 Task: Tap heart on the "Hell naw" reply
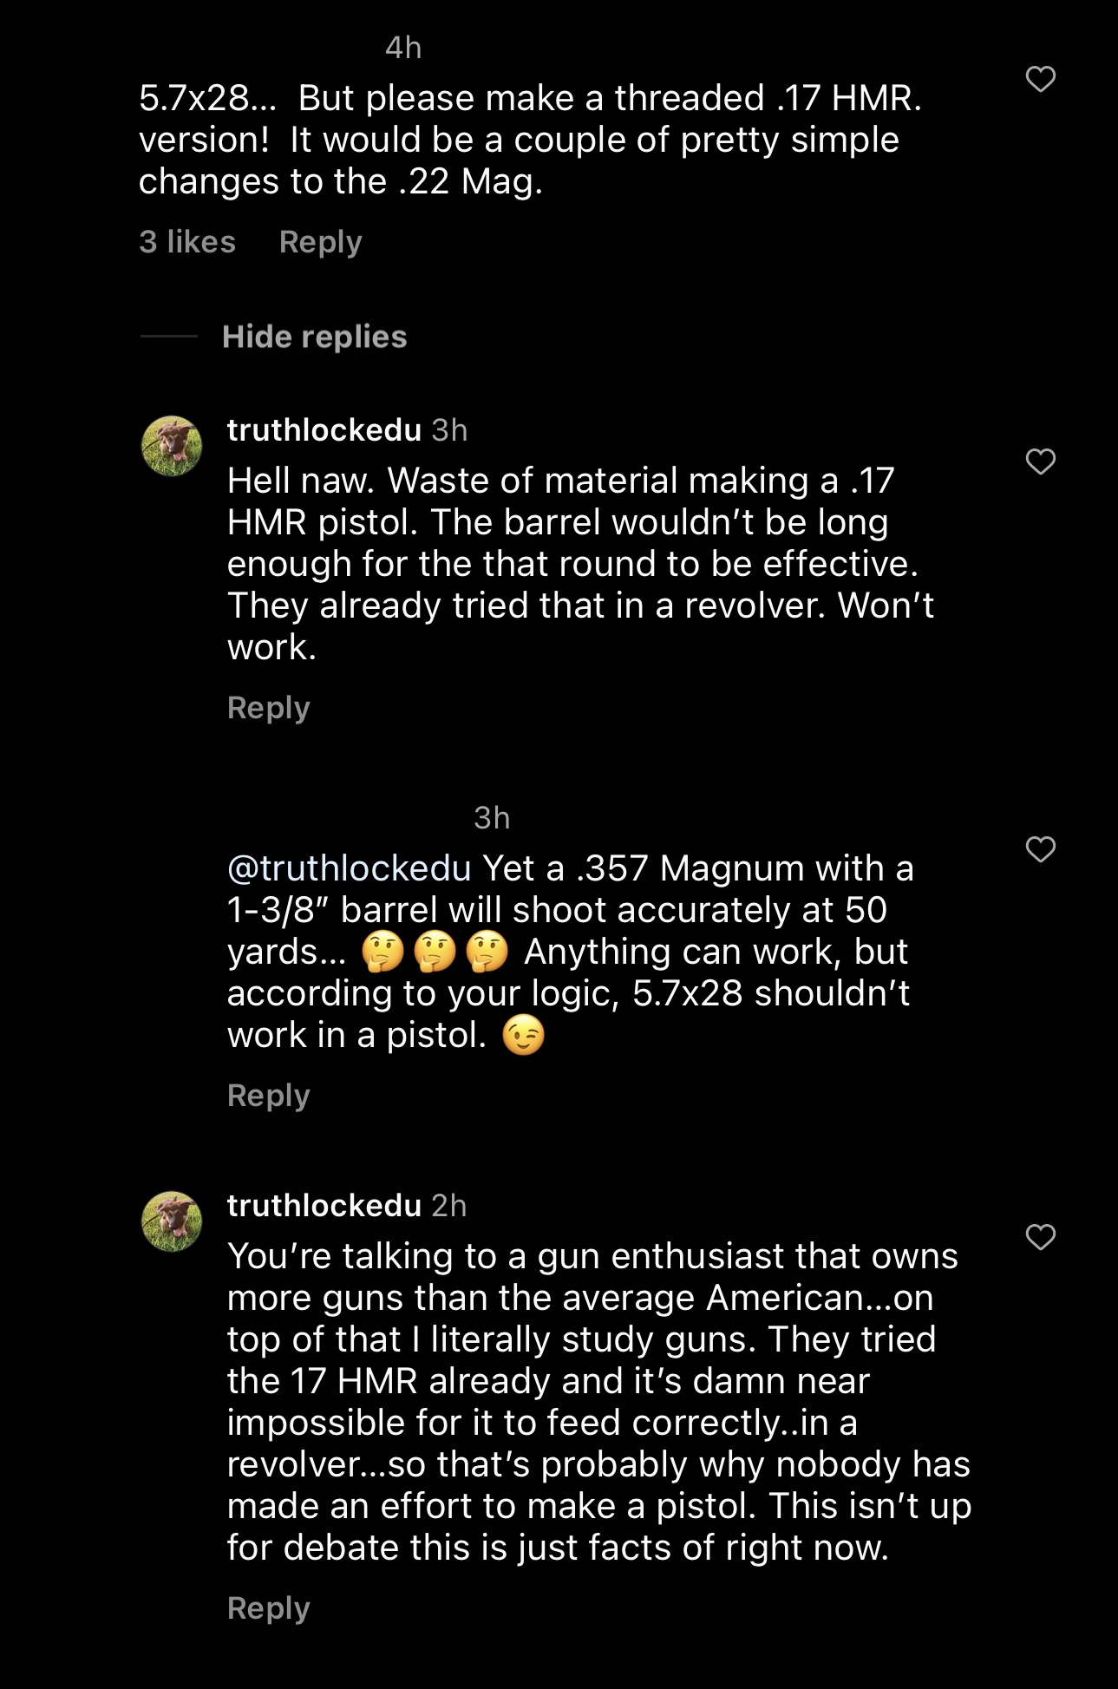[x=1040, y=462]
